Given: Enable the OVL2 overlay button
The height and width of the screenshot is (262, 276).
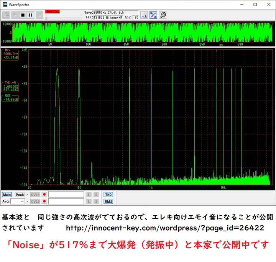Looking at the screenshot, I should coord(35,201).
